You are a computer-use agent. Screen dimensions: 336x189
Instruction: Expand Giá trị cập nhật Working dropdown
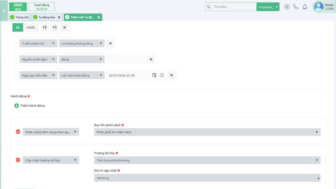tap(207, 178)
